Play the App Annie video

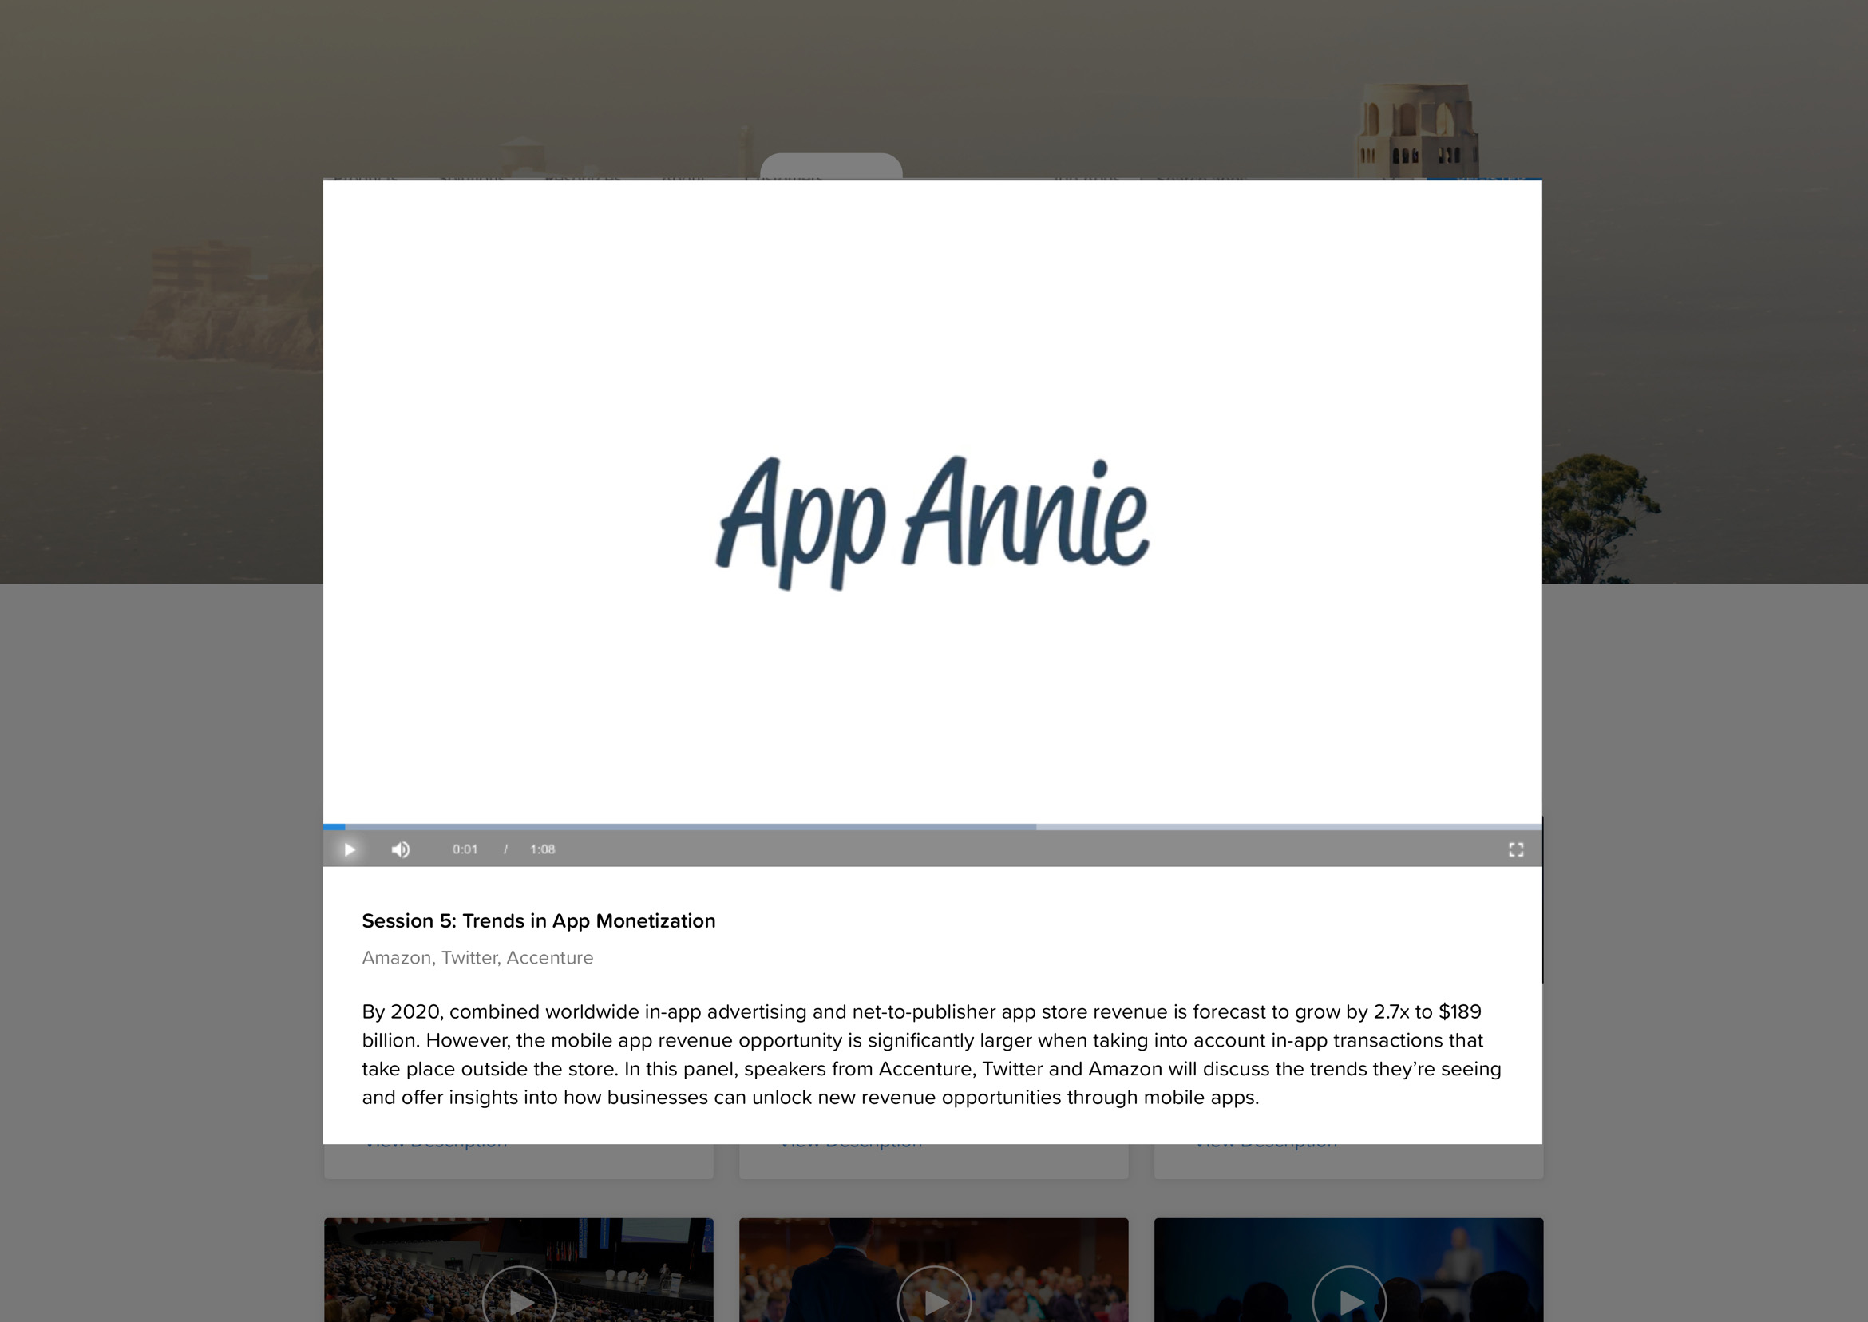click(349, 849)
